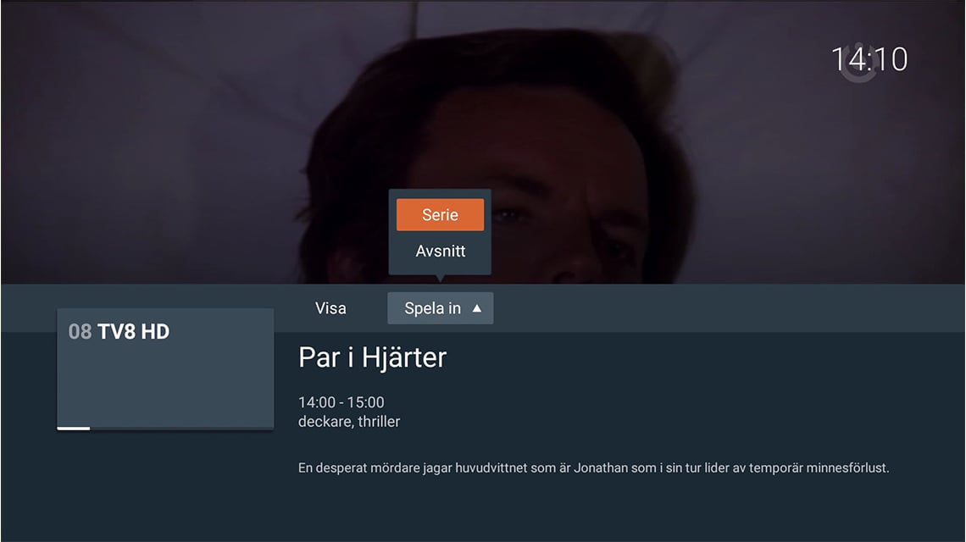Click the 14:10 clock display
Image resolution: width=966 pixels, height=542 pixels.
pyautogui.click(x=869, y=60)
